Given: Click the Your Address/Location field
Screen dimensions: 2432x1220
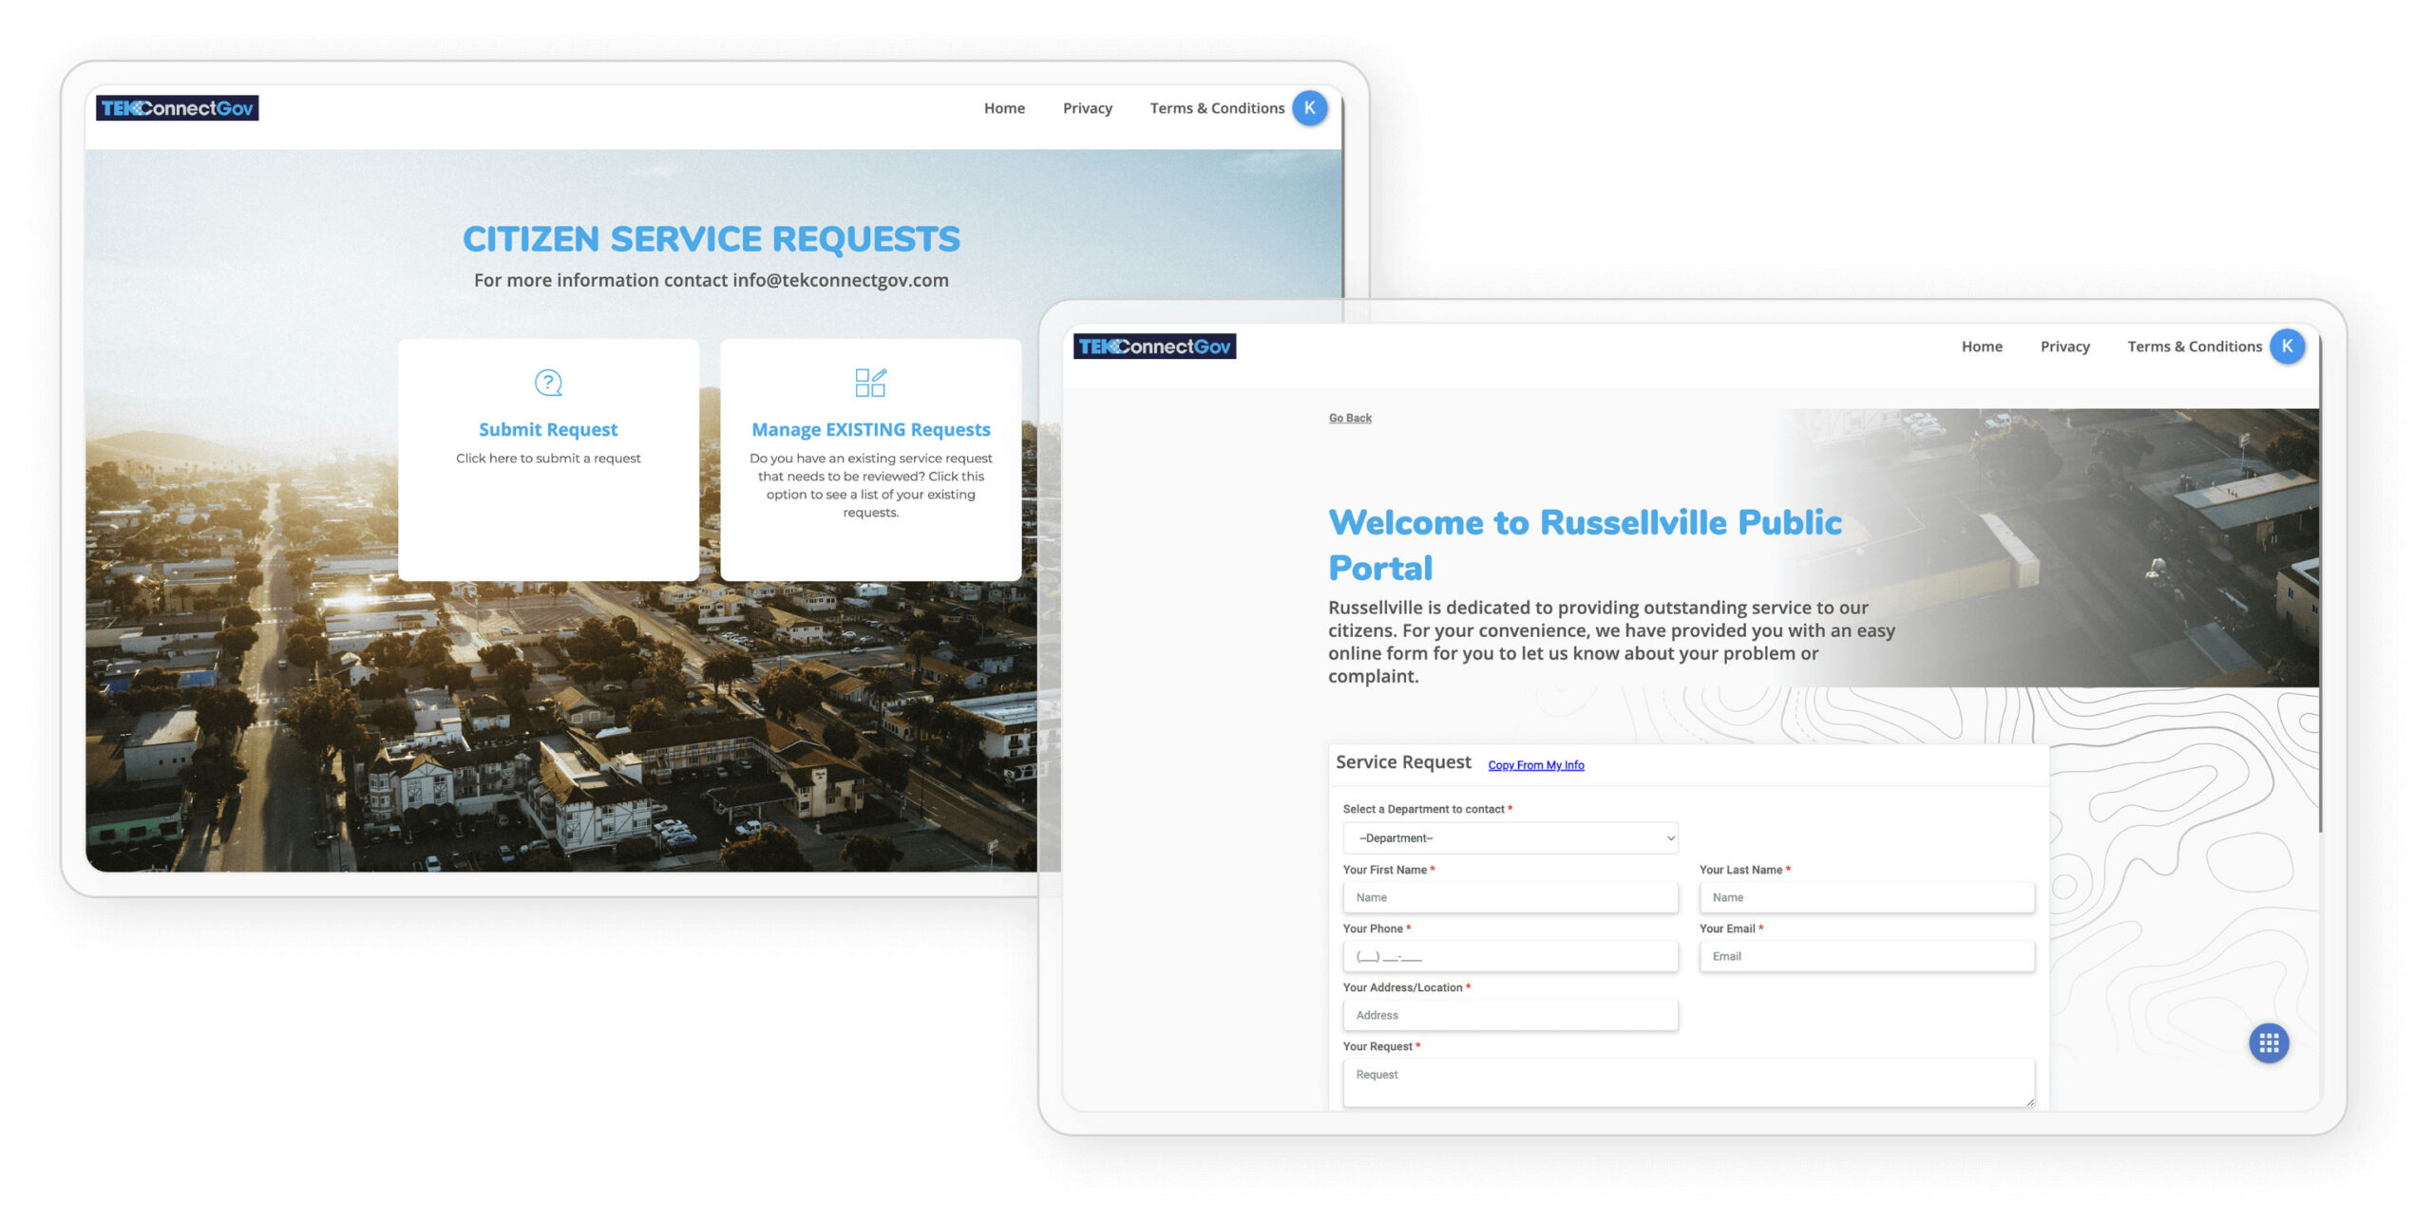Looking at the screenshot, I should click(1510, 1015).
